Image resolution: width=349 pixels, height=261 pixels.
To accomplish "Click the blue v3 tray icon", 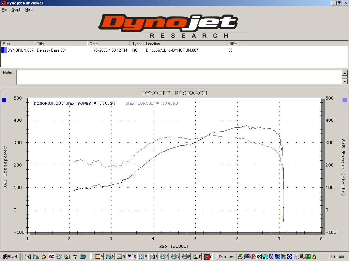I will click(x=277, y=257).
